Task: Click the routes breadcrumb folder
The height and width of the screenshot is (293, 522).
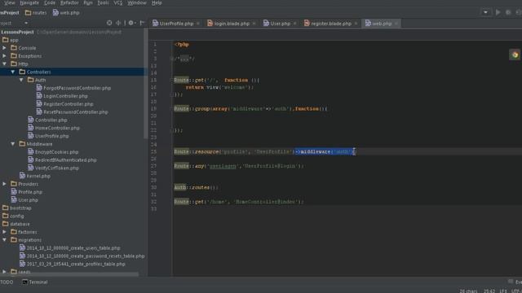Action: coord(36,13)
